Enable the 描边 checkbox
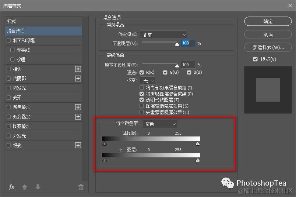This screenshot has height=197, width=296. click(9, 69)
